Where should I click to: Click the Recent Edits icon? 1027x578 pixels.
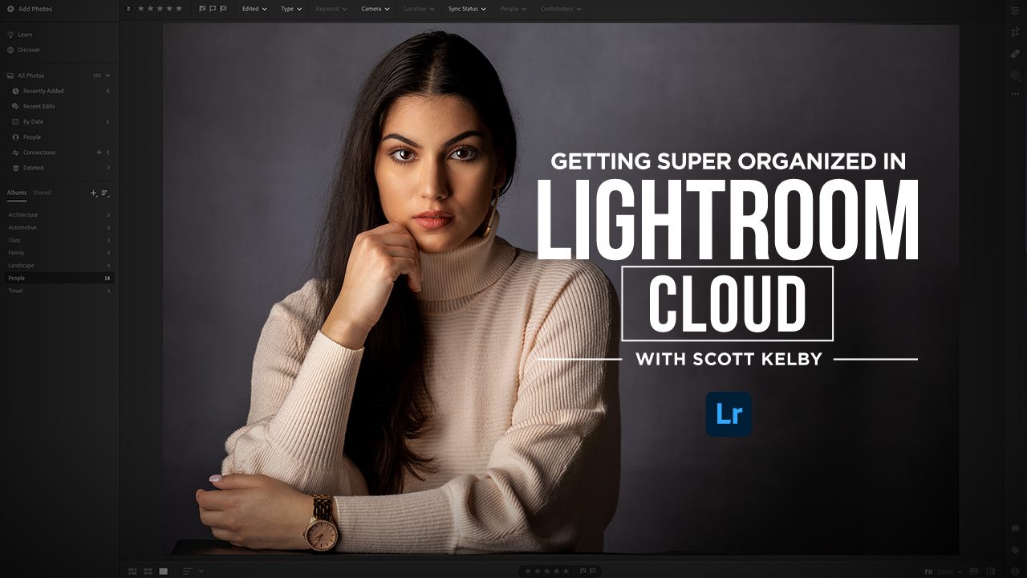point(15,106)
